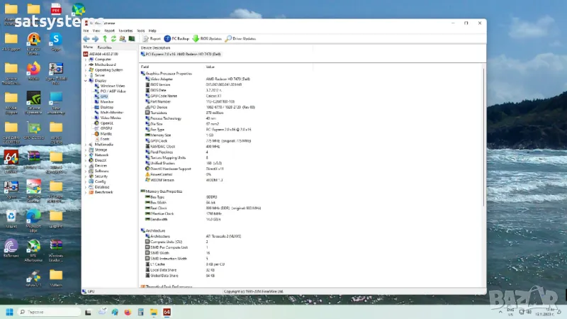Click the Refresh toolbar icon
567x319 pixels.
point(113,38)
